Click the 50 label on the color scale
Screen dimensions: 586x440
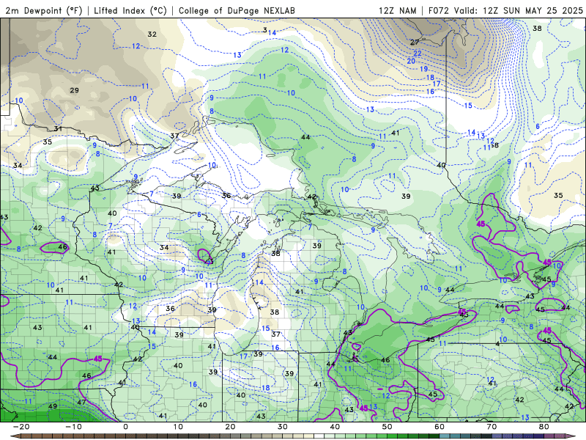coord(387,427)
